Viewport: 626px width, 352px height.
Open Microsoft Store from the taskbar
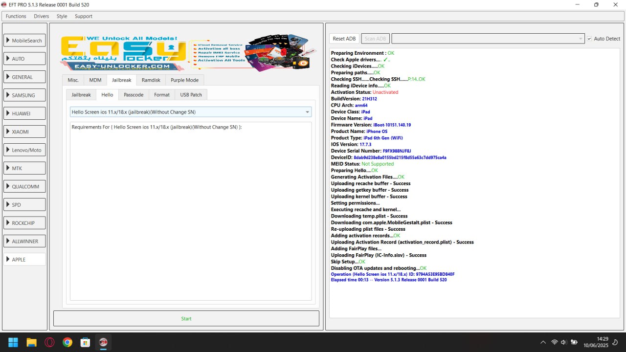[86, 342]
